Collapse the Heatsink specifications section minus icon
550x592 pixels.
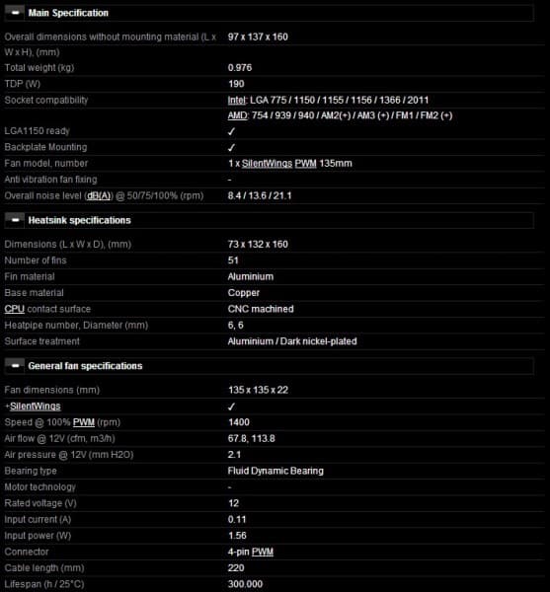coord(15,220)
